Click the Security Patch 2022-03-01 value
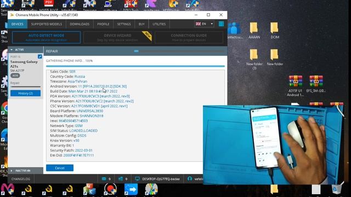Image resolution: width=351 pixels, height=197 pixels. tap(84, 150)
